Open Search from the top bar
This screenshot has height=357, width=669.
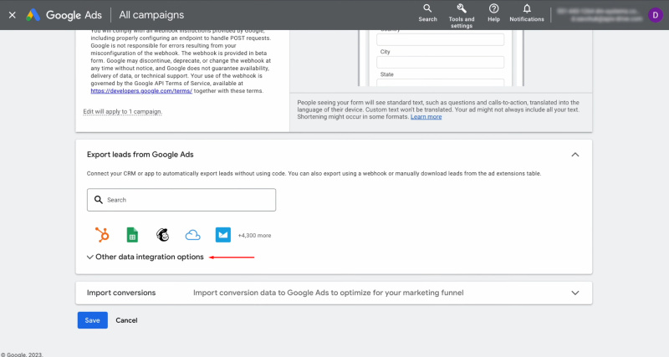(x=427, y=13)
